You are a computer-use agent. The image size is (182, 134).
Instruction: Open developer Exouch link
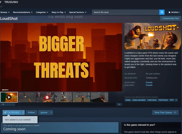(x=149, y=82)
